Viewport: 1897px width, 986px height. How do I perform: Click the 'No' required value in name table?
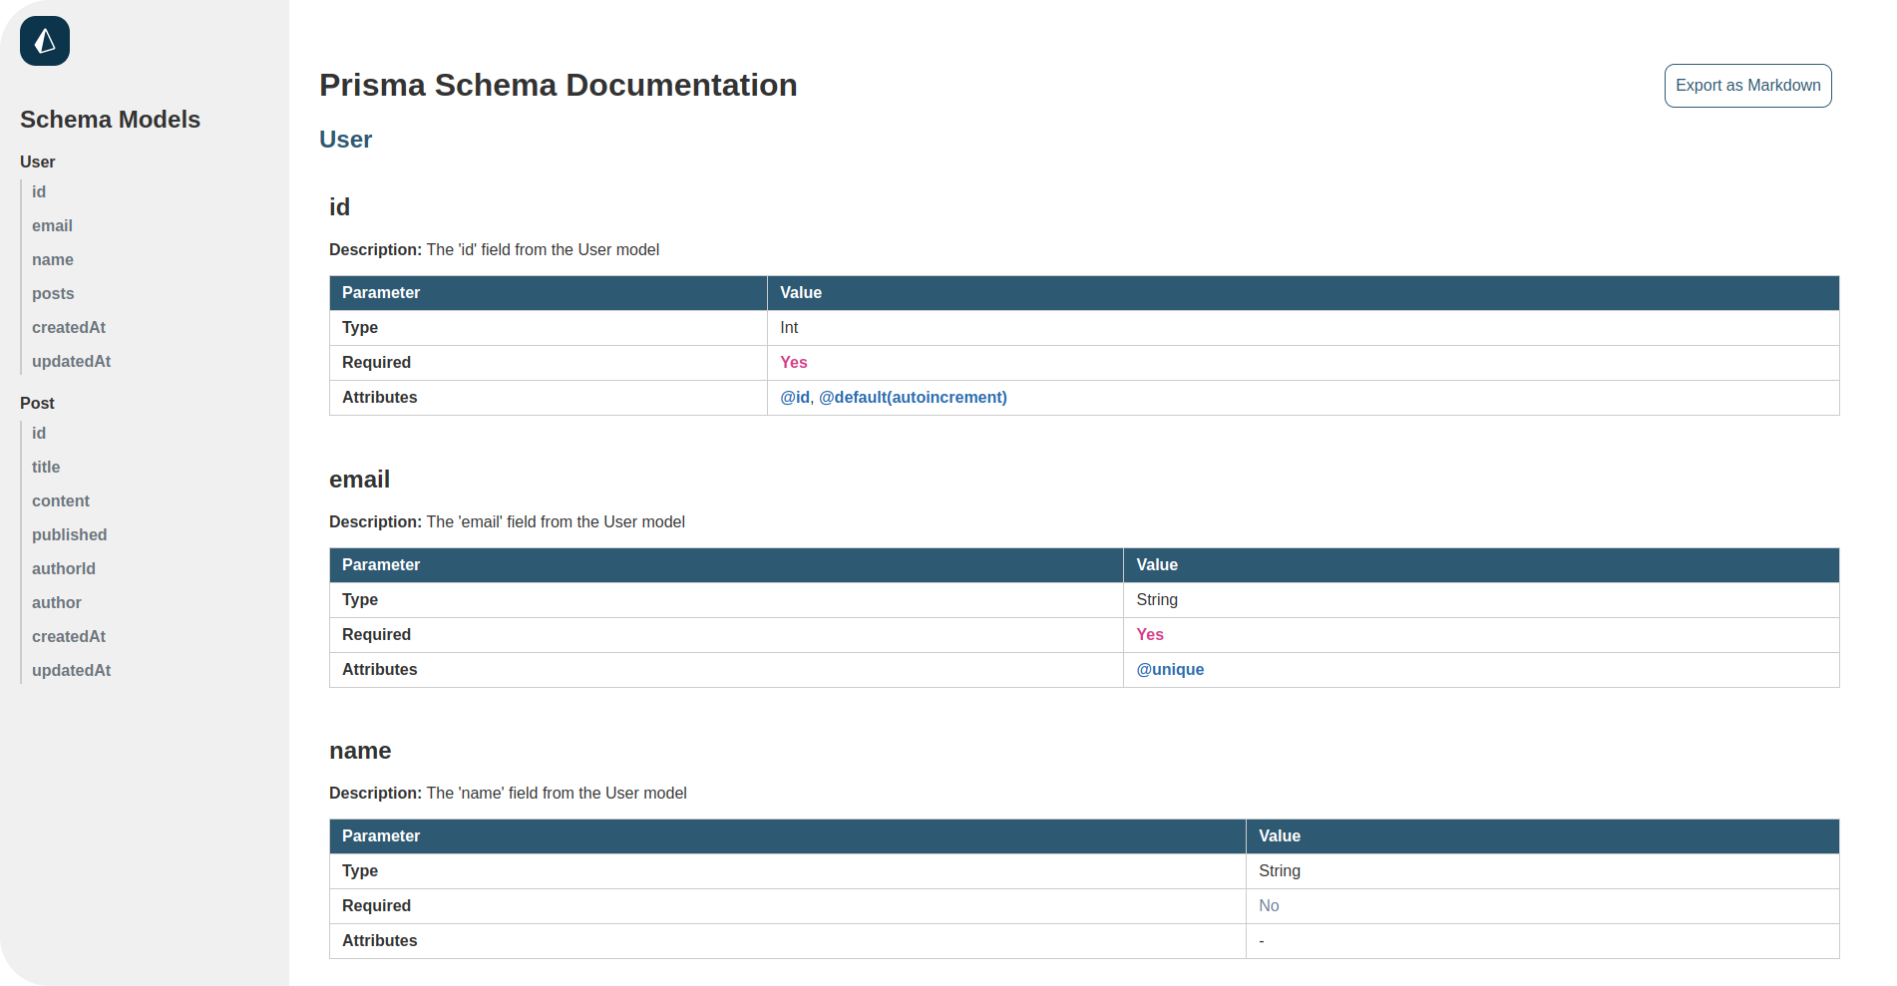[x=1269, y=905]
